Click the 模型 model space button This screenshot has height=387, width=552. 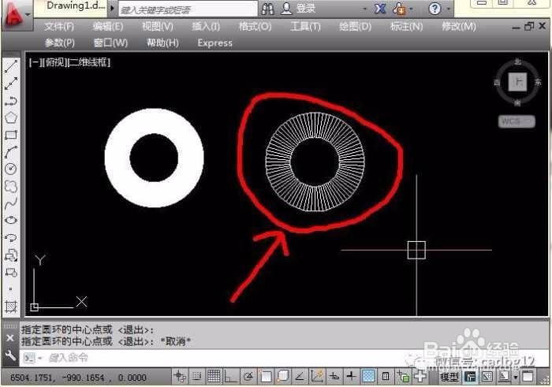coord(449,378)
